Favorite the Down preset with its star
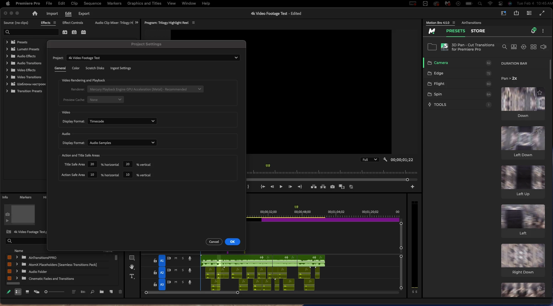This screenshot has width=553, height=306. (540, 92)
